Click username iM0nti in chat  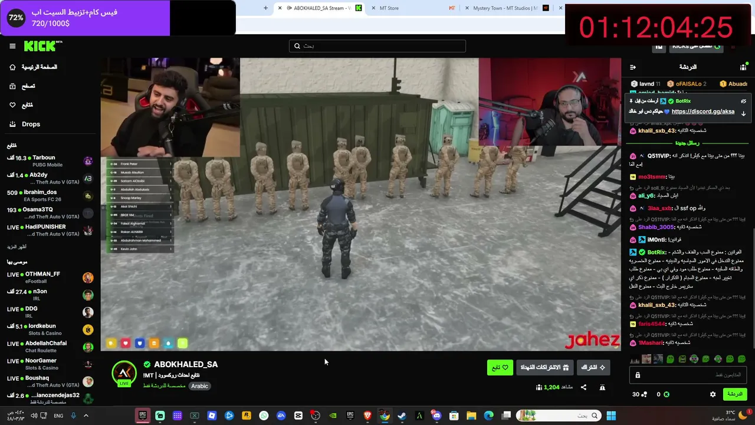tap(656, 240)
